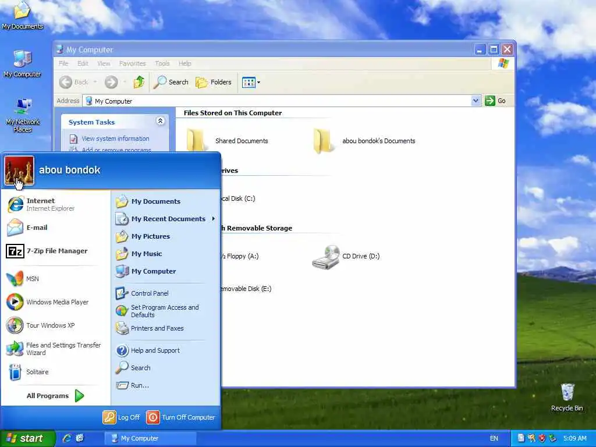Click the Forward arrow toolbar button
This screenshot has width=596, height=447.
pyautogui.click(x=111, y=82)
